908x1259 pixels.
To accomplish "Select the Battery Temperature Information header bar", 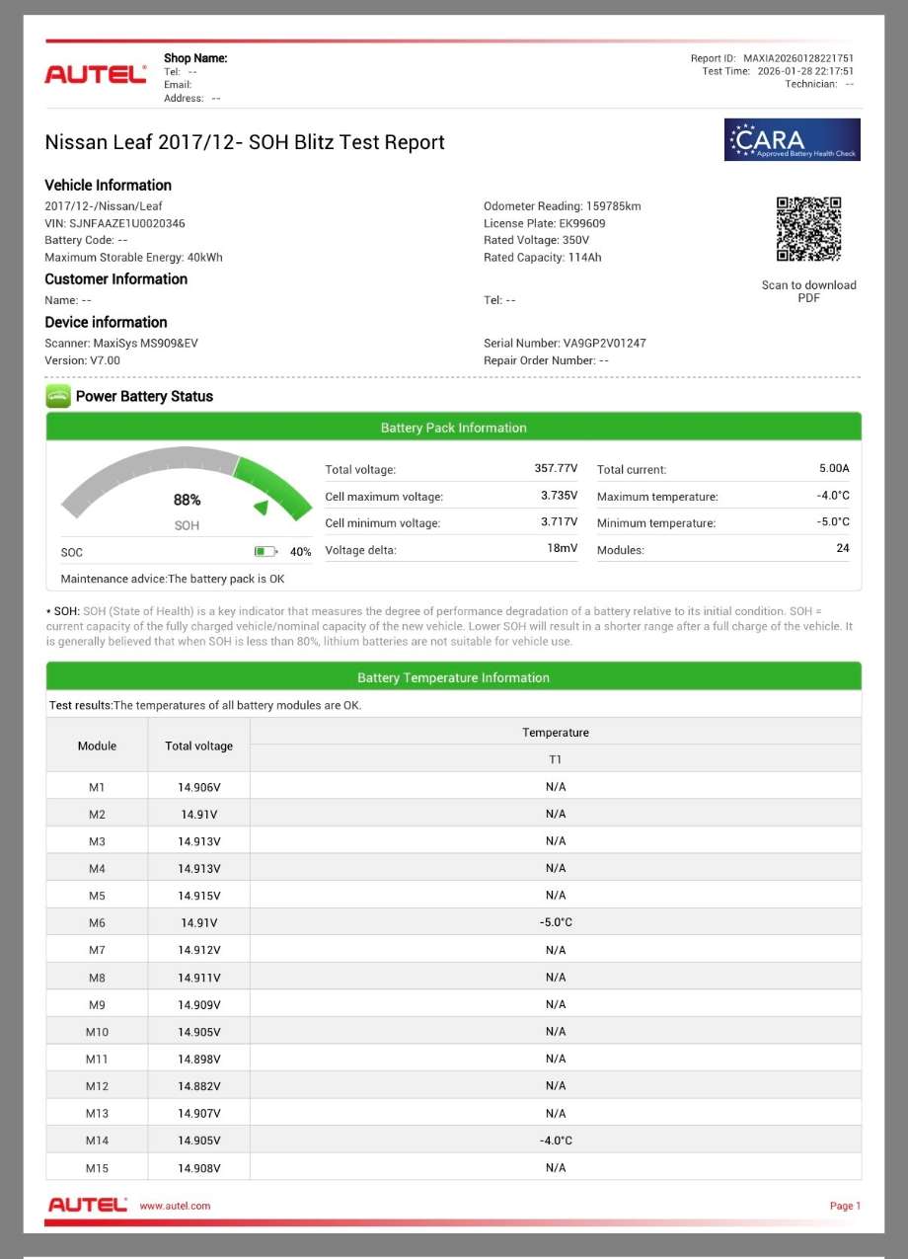I will pyautogui.click(x=453, y=677).
